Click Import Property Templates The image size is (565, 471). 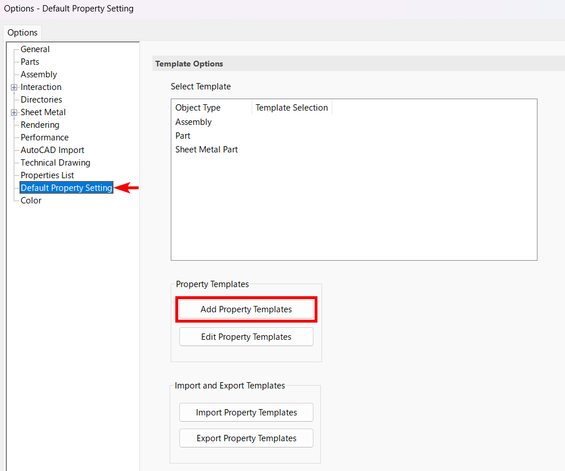point(246,413)
